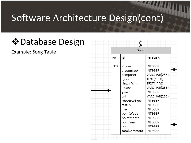The width and height of the screenshot is (191, 143).
Task: Click the VARCHAR(255) type of image
Action: coord(158,88)
